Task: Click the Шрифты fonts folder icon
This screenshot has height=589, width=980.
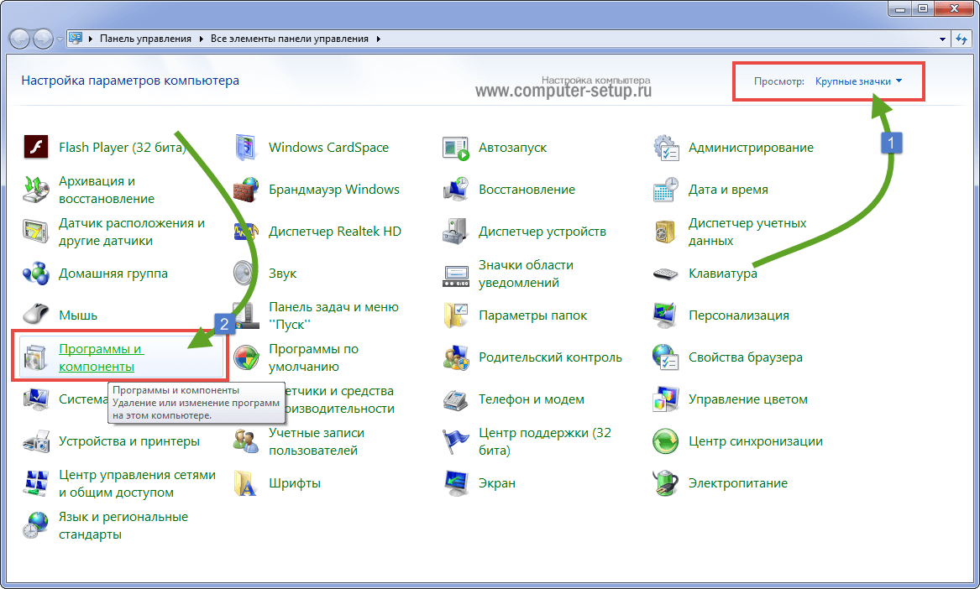Action: [x=245, y=483]
